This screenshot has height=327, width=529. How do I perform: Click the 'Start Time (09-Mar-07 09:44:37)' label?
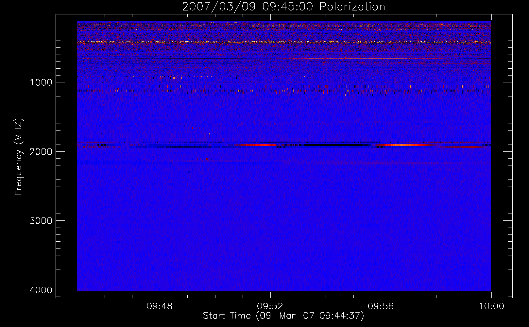point(283,316)
